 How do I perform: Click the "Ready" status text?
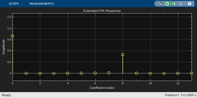[x=6, y=95]
